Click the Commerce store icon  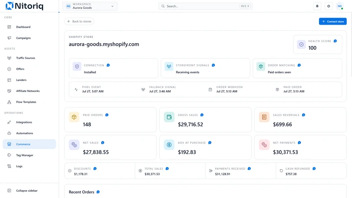pos(9,144)
